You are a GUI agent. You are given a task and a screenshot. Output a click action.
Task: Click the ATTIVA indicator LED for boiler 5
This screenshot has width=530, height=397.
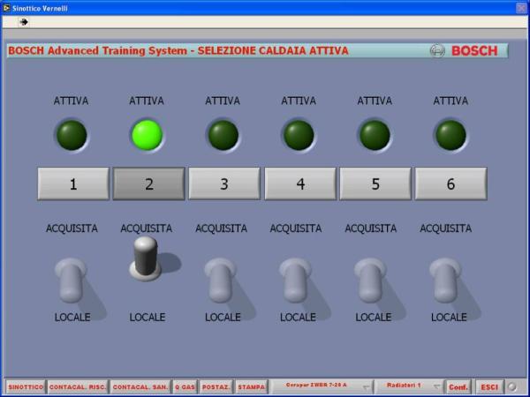click(x=375, y=135)
